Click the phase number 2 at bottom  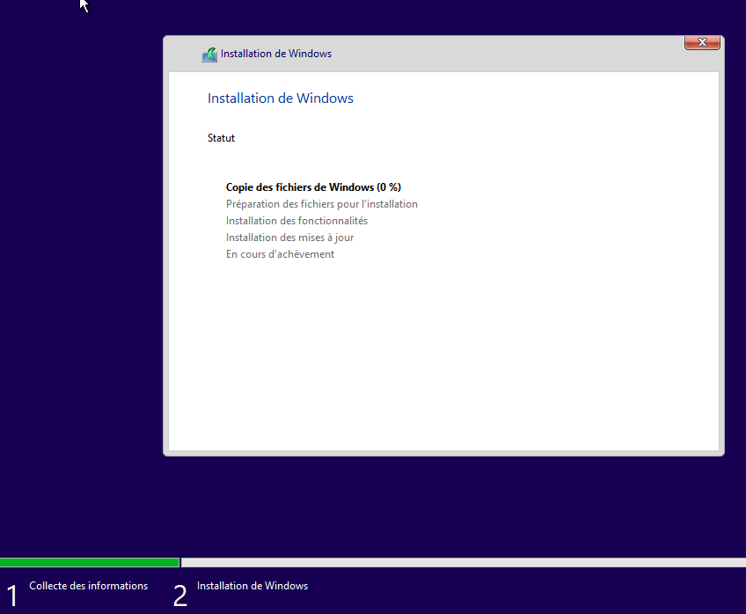[180, 596]
